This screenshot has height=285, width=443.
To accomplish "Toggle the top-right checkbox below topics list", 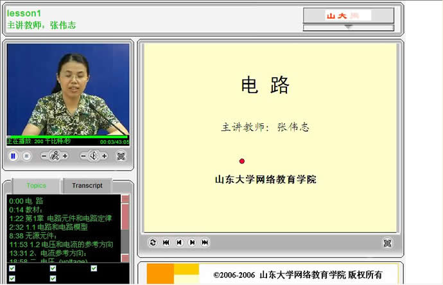I will point(94,268).
